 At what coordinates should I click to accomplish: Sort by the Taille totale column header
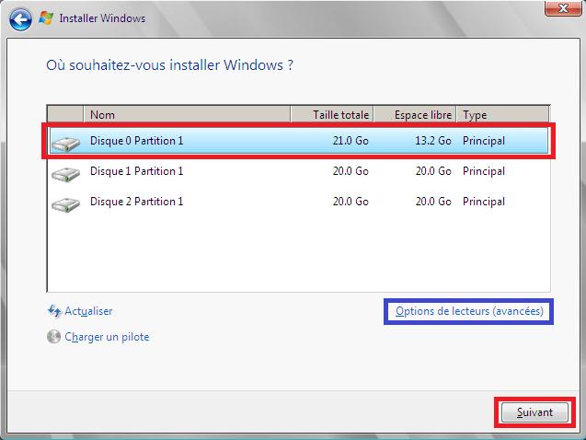[x=332, y=114]
